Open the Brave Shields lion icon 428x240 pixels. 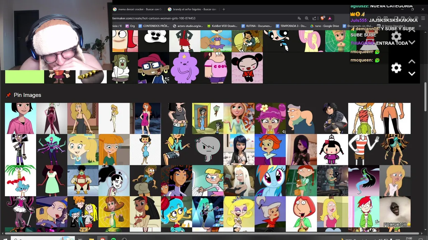tap(322, 18)
